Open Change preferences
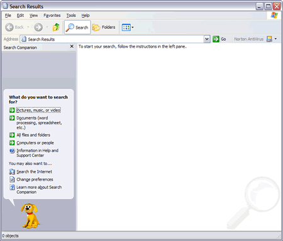The width and height of the screenshot is (283, 241). (x=35, y=179)
